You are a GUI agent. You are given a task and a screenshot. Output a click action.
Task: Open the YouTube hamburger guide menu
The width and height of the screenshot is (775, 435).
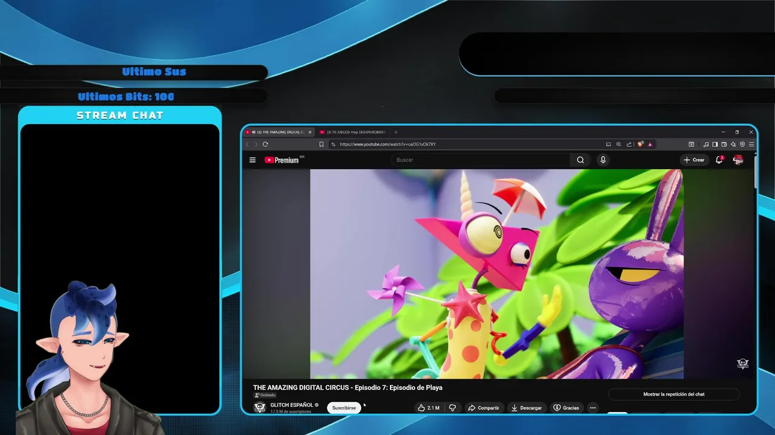pos(252,160)
